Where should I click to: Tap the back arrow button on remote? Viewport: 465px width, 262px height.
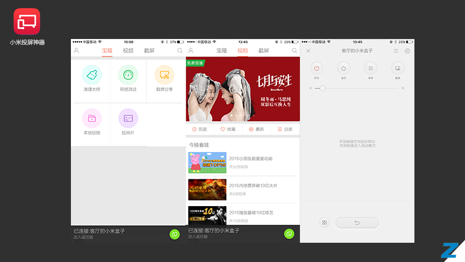tap(357, 222)
